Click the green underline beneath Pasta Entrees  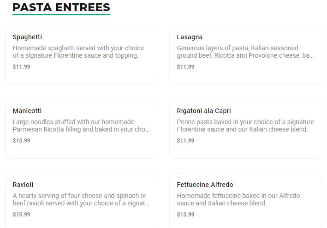pyautogui.click(x=61, y=14)
